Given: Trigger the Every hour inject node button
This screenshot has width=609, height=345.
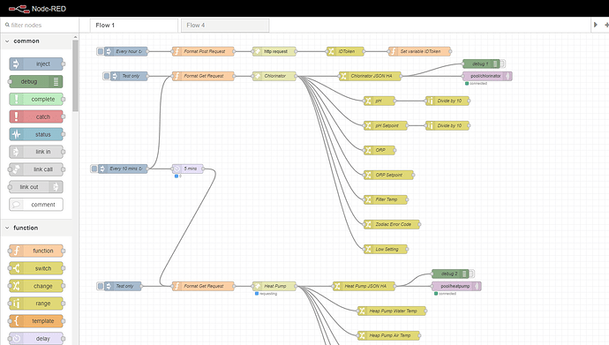Looking at the screenshot, I should [x=101, y=51].
